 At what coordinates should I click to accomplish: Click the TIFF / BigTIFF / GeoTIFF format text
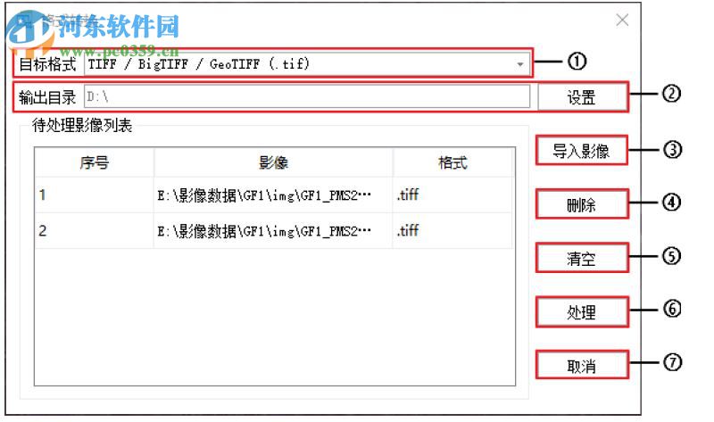pos(198,63)
